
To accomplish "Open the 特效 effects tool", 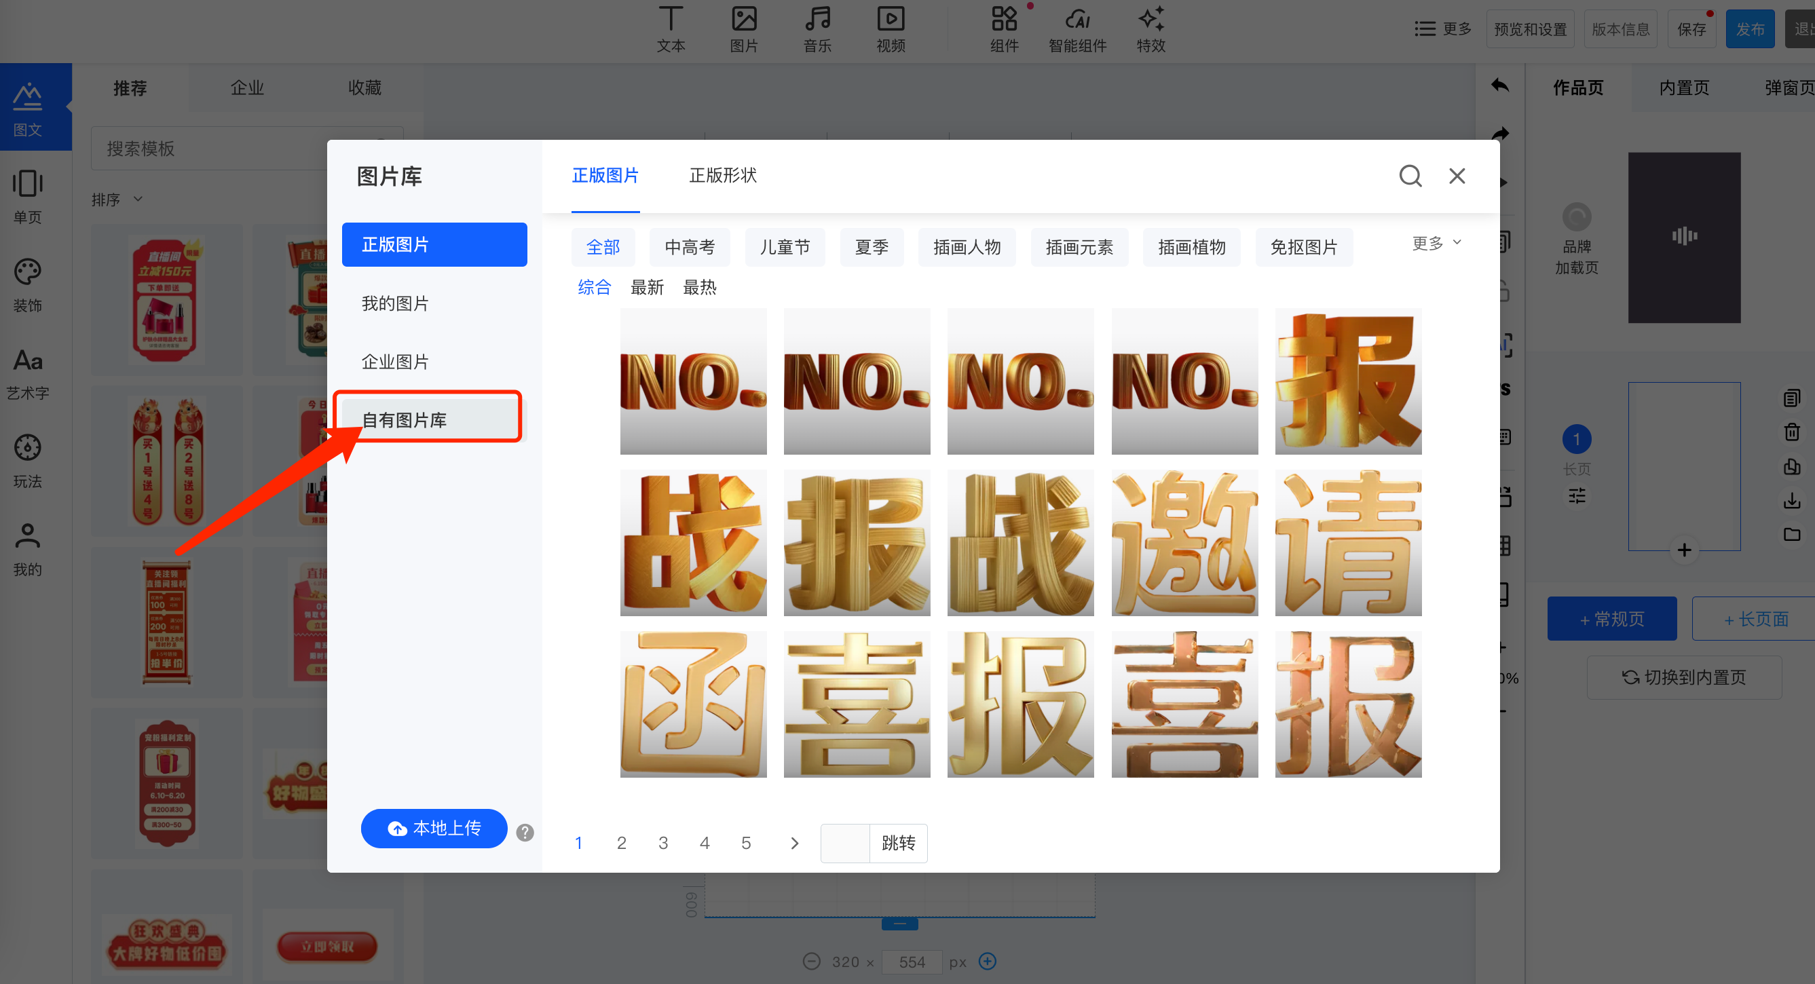I will 1150,30.
